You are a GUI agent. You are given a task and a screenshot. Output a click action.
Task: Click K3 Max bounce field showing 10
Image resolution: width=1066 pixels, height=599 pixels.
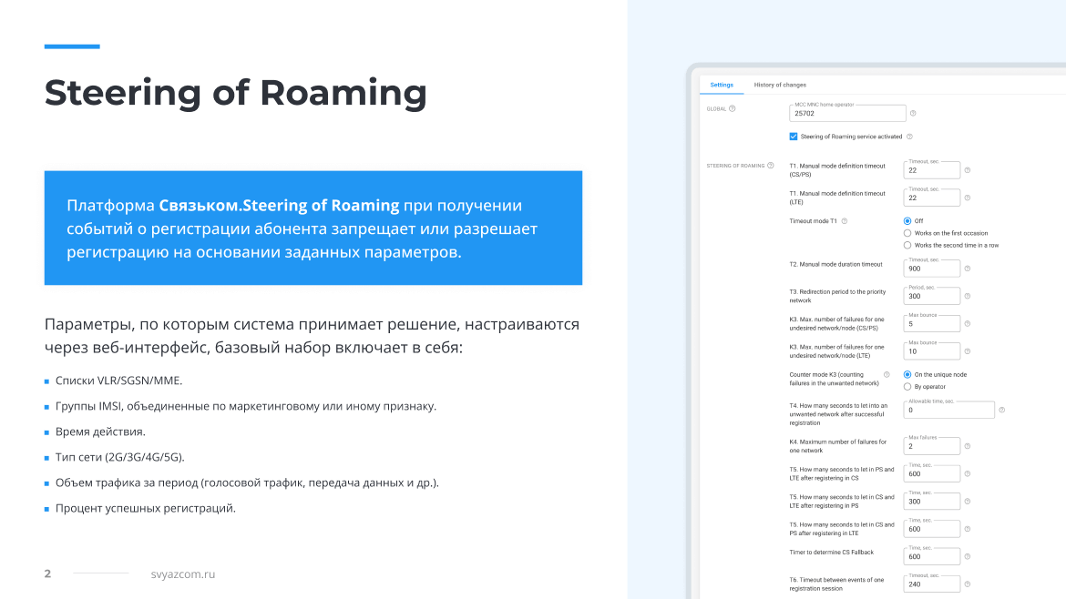click(x=932, y=351)
